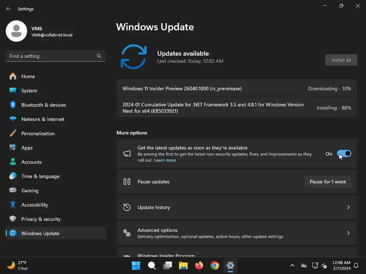Viewport: 366px width, 274px height.
Task: Go to Home settings page
Action: tap(56, 76)
